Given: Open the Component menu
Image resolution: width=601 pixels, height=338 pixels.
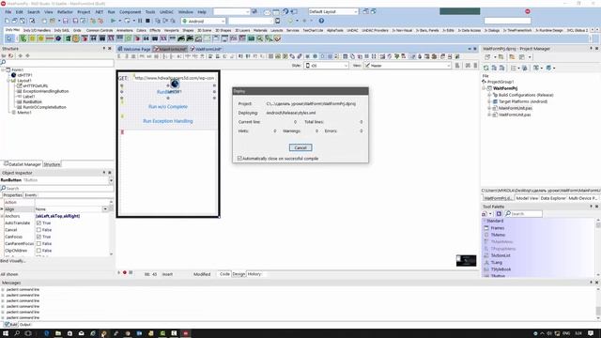Looking at the screenshot, I should pos(130,12).
